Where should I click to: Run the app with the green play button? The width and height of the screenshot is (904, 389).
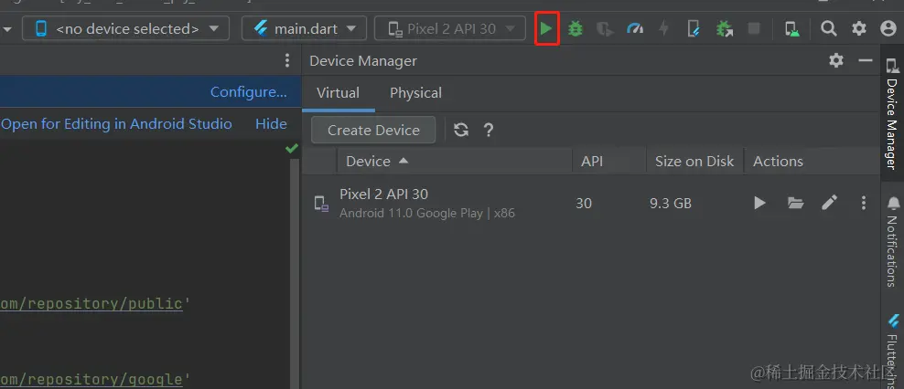(x=546, y=28)
